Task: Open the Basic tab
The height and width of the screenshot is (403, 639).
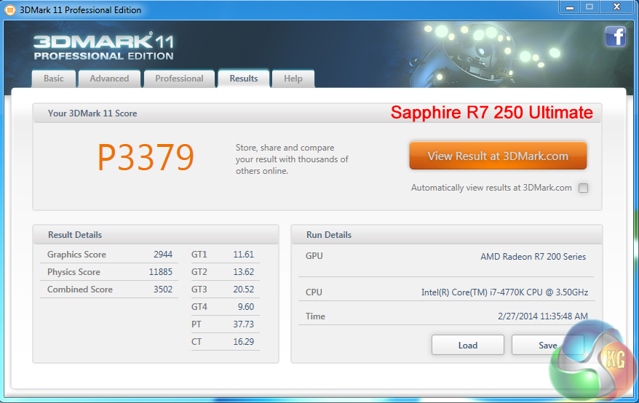Action: coord(54,79)
